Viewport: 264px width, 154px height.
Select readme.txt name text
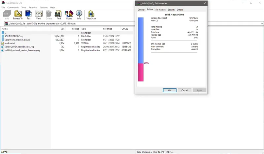10,43
